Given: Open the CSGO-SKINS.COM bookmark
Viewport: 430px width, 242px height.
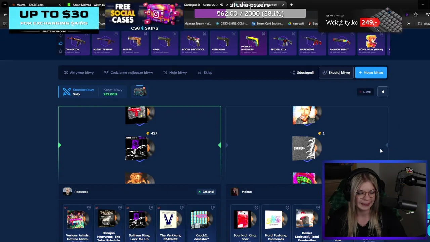Looking at the screenshot, I should point(231,24).
